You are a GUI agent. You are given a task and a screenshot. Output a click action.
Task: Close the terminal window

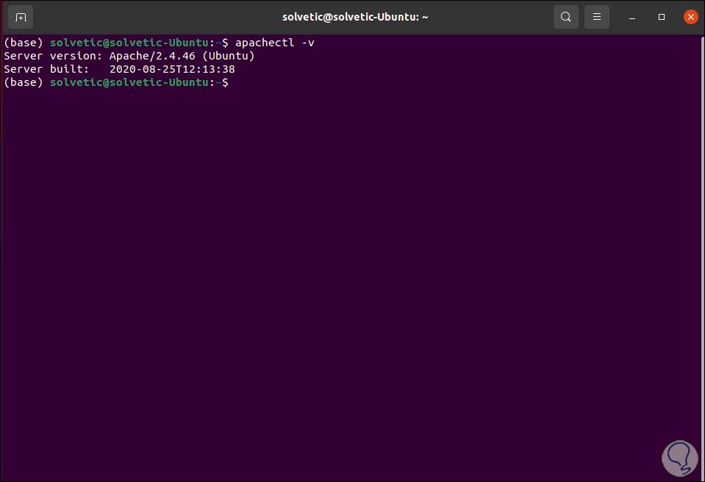pos(690,17)
